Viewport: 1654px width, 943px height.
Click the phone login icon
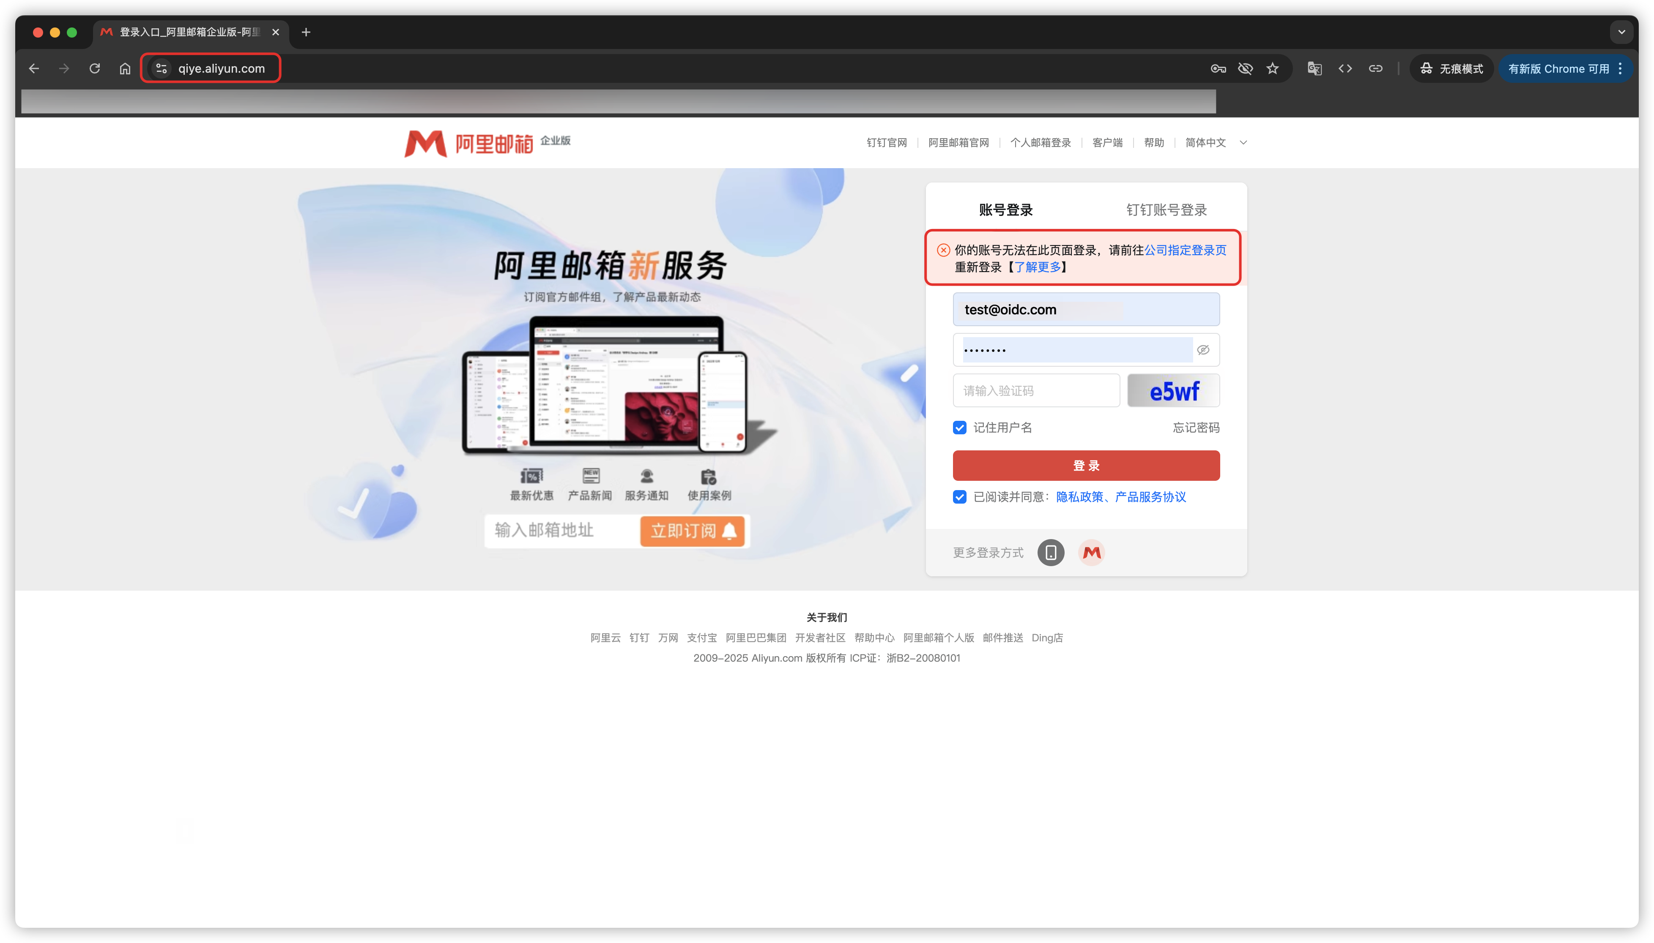[1051, 553]
